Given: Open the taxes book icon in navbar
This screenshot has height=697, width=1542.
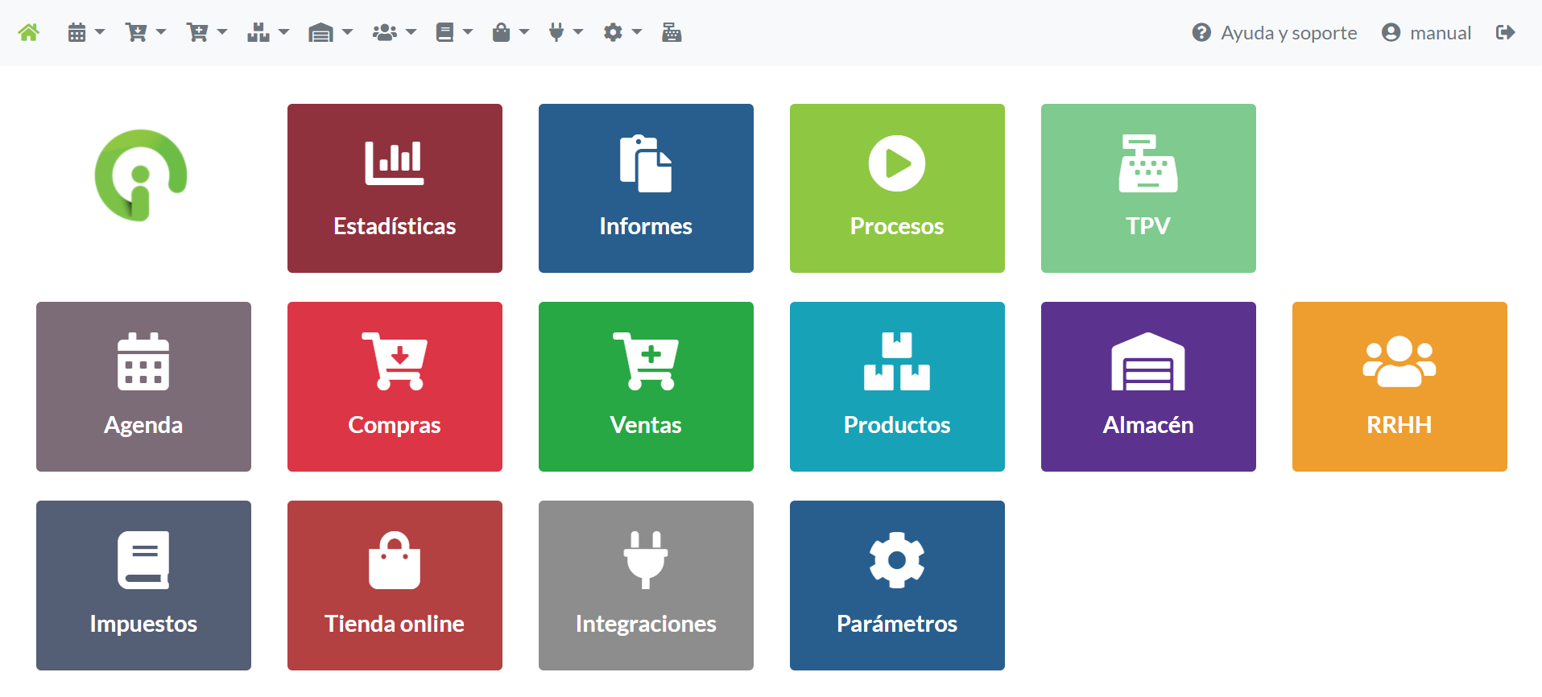Looking at the screenshot, I should pyautogui.click(x=444, y=32).
